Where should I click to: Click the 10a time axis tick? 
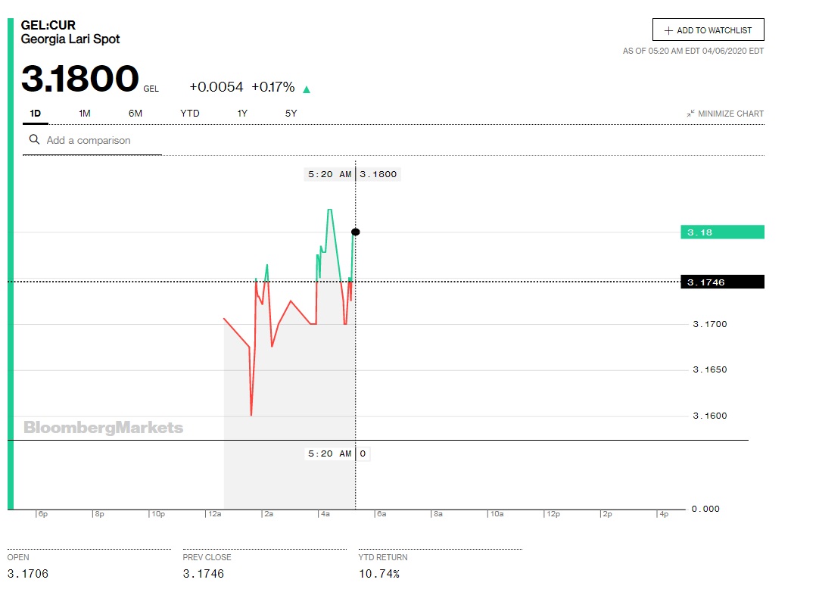[x=497, y=514]
